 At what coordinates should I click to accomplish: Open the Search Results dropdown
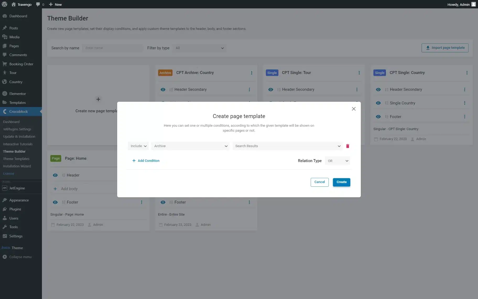click(288, 146)
